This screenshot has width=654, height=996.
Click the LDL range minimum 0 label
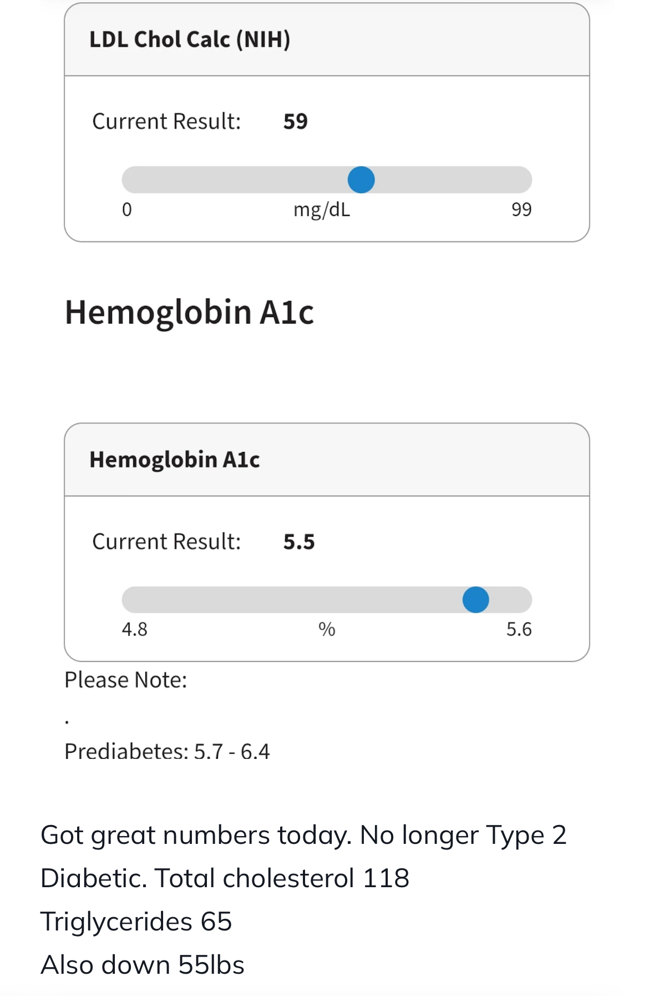127,209
